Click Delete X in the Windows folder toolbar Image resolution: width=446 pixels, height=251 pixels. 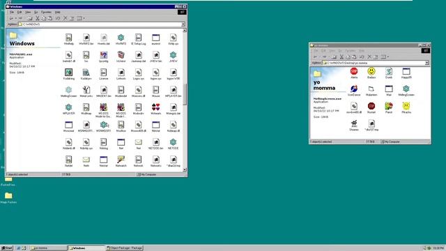tap(65, 18)
